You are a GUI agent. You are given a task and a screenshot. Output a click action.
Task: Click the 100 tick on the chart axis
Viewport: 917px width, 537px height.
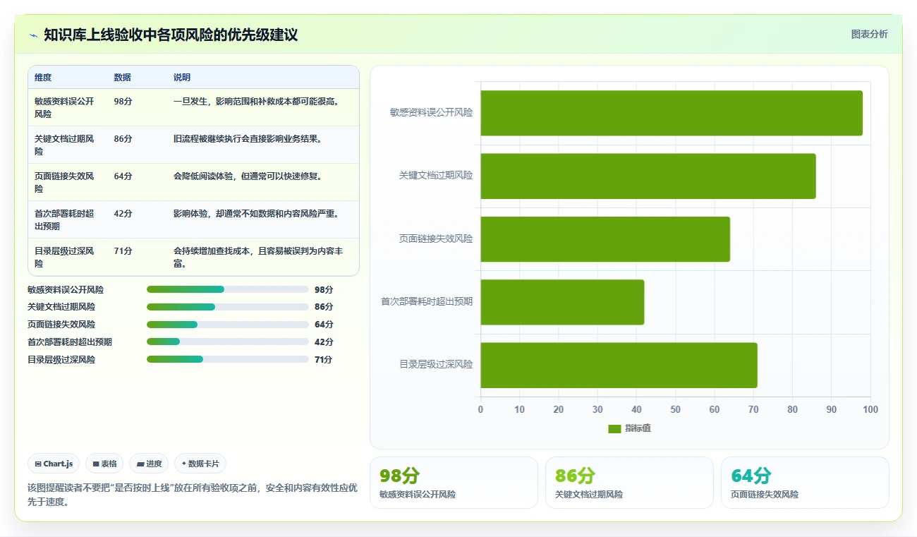[x=870, y=409]
